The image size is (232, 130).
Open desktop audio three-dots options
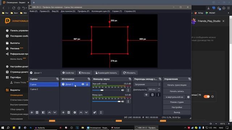click(x=128, y=90)
